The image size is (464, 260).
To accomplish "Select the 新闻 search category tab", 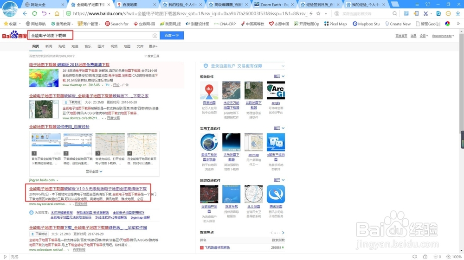I will click(x=49, y=46).
